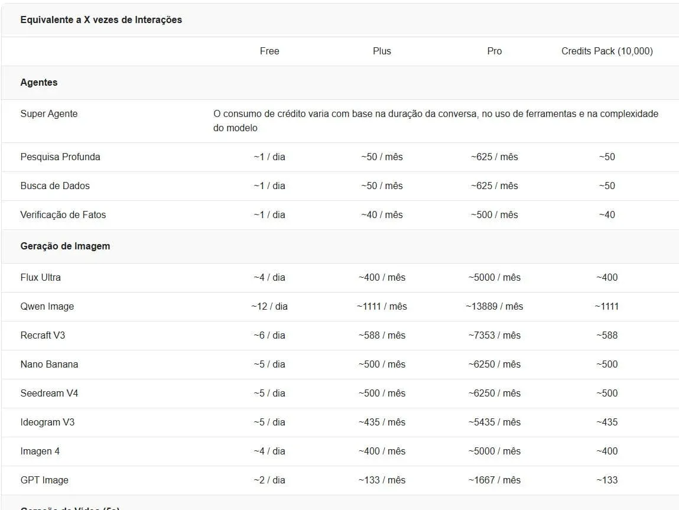The width and height of the screenshot is (679, 510).
Task: Select the GPT Image row label
Action: [x=44, y=480]
